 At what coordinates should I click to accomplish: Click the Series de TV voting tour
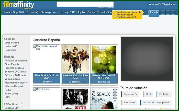click(x=131, y=94)
